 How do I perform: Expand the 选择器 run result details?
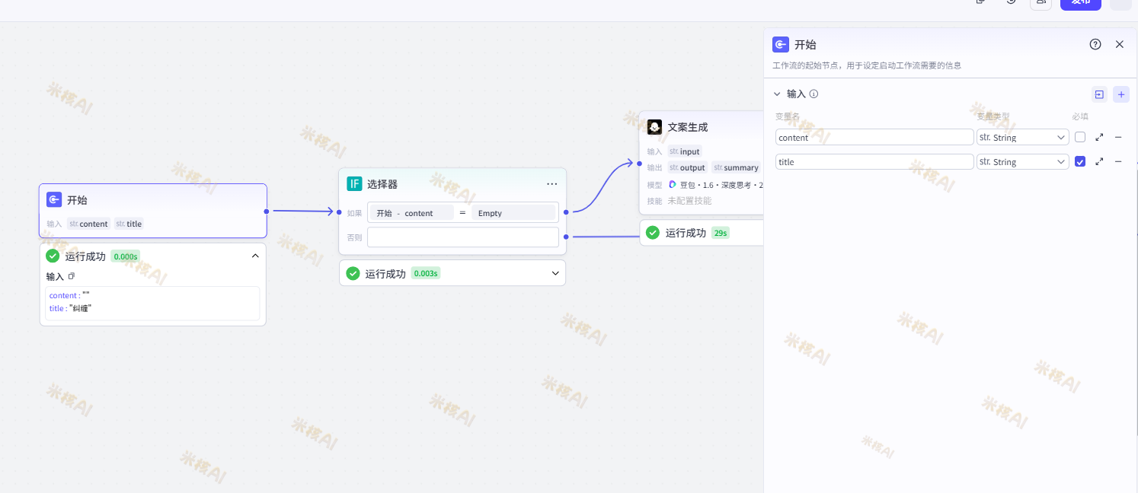[x=555, y=273]
